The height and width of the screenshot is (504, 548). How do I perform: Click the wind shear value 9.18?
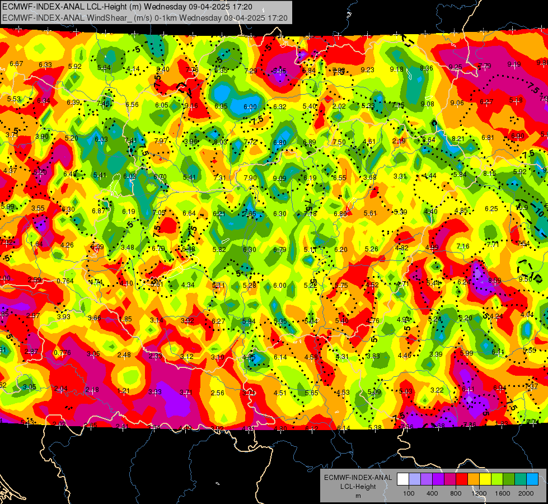tap(397, 69)
